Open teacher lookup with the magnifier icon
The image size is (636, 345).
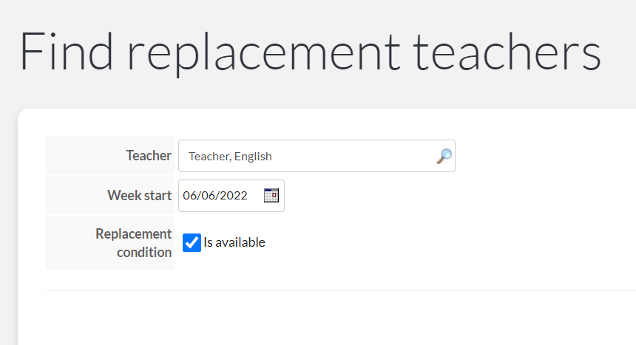click(444, 156)
